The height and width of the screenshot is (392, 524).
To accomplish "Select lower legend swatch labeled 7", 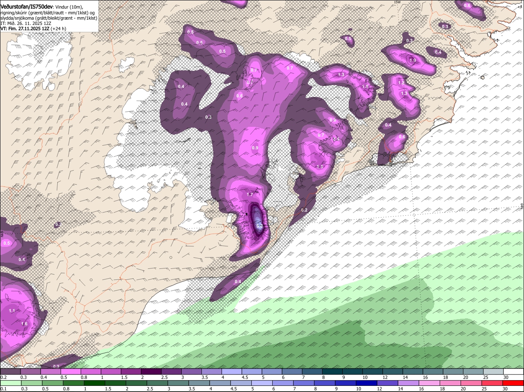I will [304, 383].
